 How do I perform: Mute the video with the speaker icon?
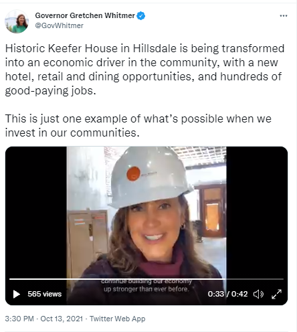click(x=258, y=294)
